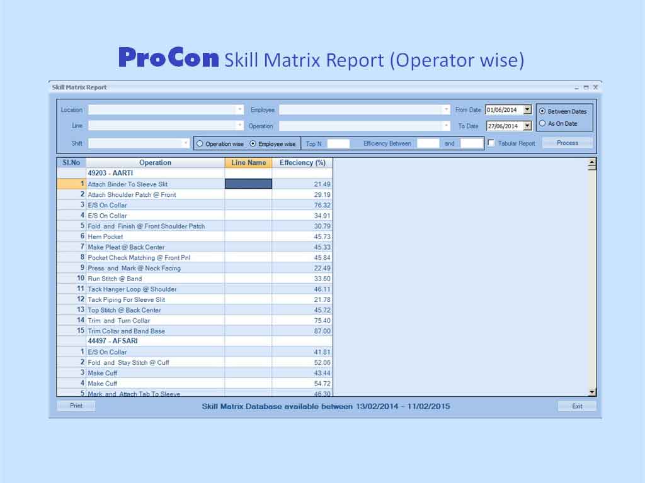Click the Efficiency upper bound field after 'and'
Viewport: 645px width, 483px height.
tap(471, 143)
